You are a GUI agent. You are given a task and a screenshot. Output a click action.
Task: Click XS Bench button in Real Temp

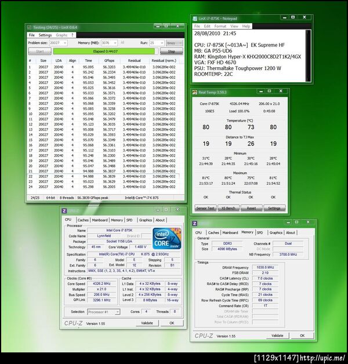(x=229, y=208)
